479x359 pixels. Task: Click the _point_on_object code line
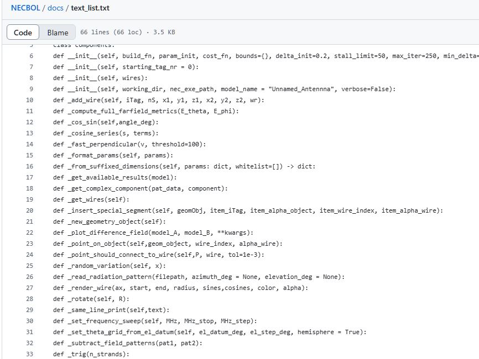pyautogui.click(x=168, y=244)
